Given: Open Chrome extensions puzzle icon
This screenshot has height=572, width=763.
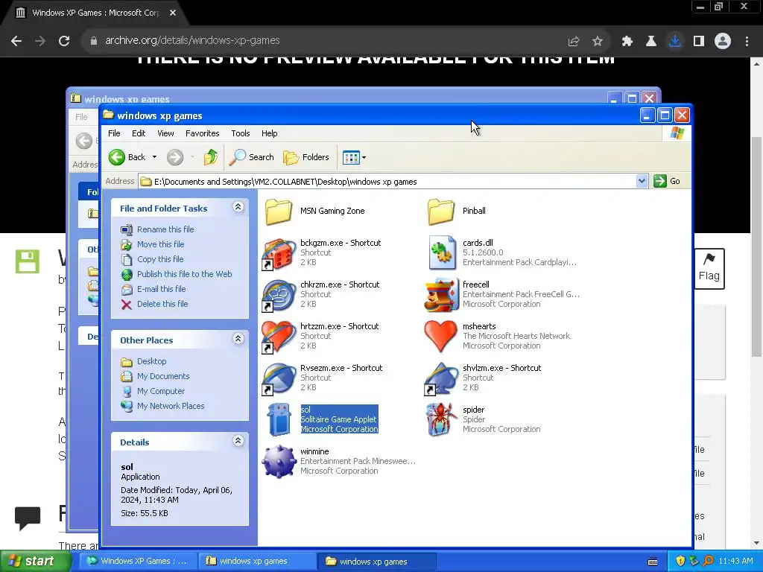Looking at the screenshot, I should coord(627,42).
